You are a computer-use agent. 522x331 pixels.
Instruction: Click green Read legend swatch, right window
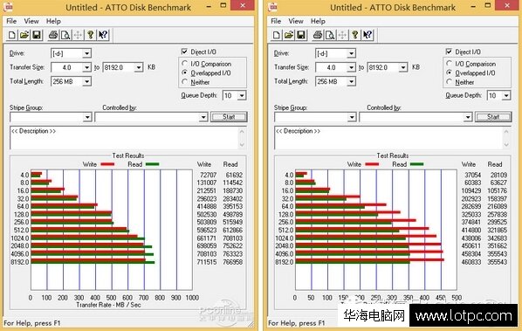(x=416, y=164)
